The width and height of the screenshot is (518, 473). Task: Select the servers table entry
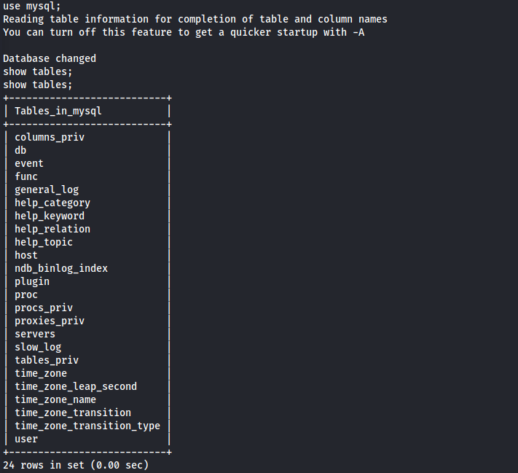point(35,334)
